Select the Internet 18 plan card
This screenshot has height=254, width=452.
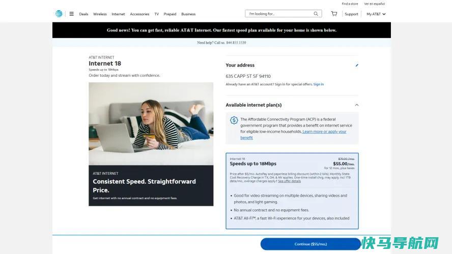click(x=292, y=190)
